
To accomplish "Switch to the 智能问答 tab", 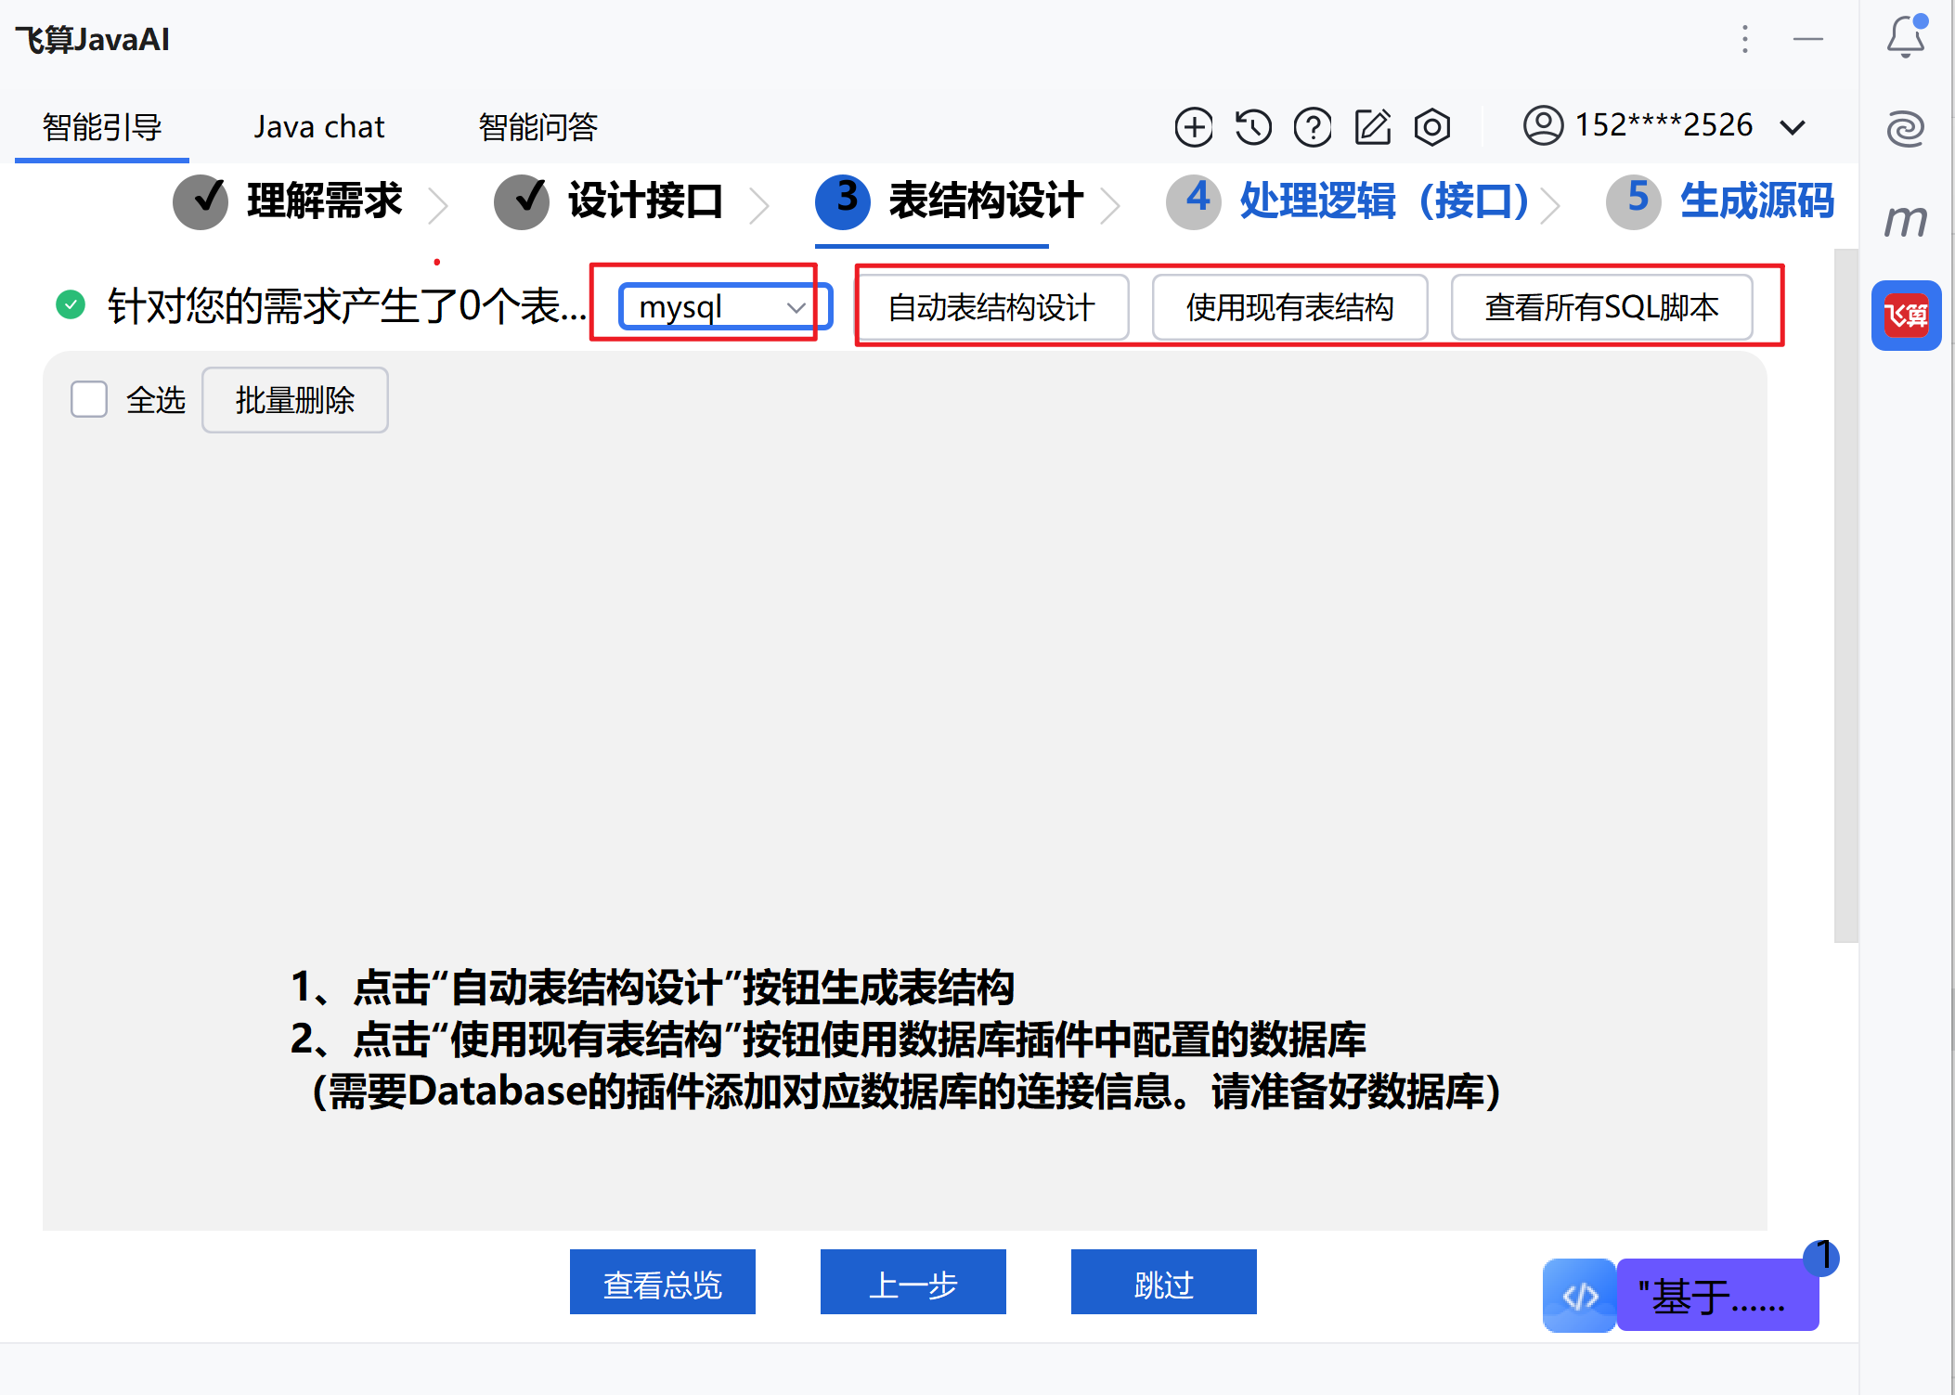I will (537, 127).
